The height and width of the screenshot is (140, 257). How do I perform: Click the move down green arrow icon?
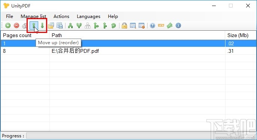pyautogui.click(x=42, y=25)
